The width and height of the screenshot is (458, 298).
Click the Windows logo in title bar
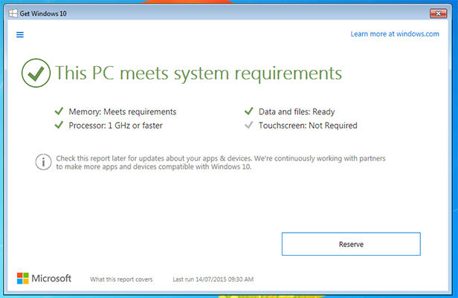13,13
